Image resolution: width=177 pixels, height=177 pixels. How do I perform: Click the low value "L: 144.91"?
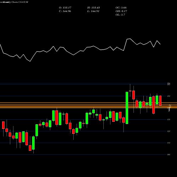pos(93,11)
